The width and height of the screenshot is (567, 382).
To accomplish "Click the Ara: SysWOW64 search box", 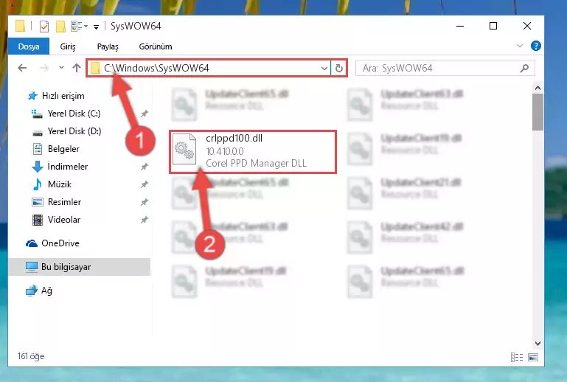I will tap(445, 68).
